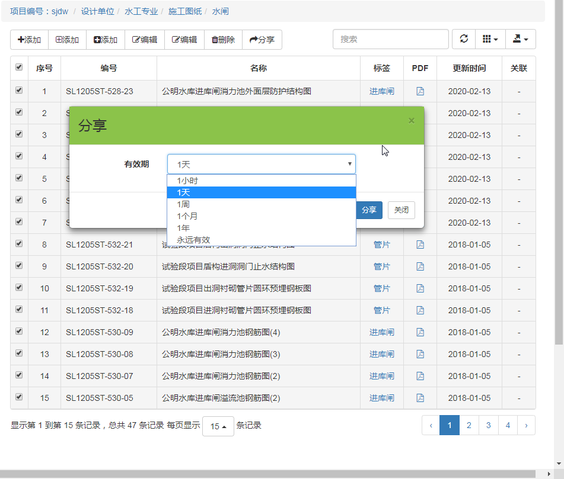The width and height of the screenshot is (564, 479).
Task: Uncheck the checkbox for row 12
Action: (x=19, y=332)
